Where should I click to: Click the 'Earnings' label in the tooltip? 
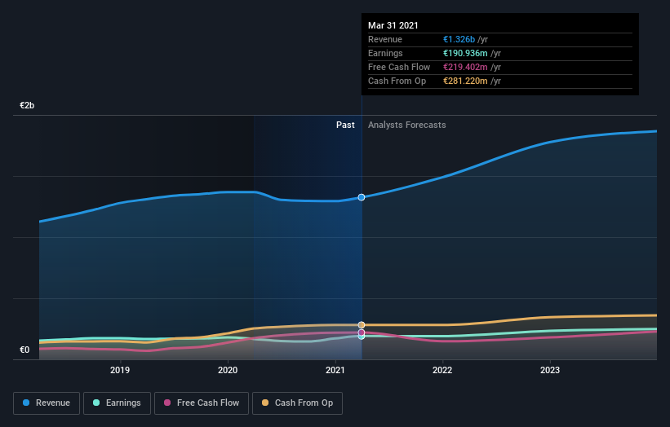[385, 53]
